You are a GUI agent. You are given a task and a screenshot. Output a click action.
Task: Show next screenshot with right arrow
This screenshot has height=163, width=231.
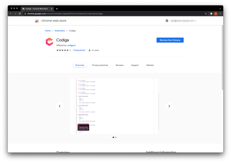169,106
